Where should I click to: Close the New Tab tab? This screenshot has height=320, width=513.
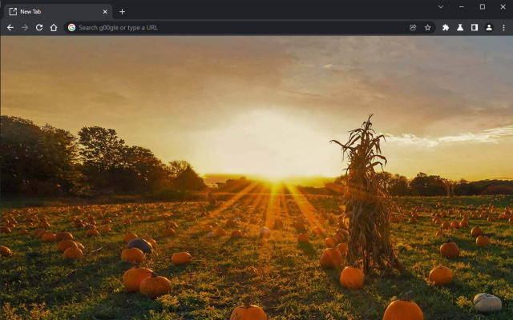[105, 12]
